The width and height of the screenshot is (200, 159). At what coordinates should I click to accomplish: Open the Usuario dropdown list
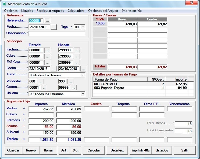point(83,94)
